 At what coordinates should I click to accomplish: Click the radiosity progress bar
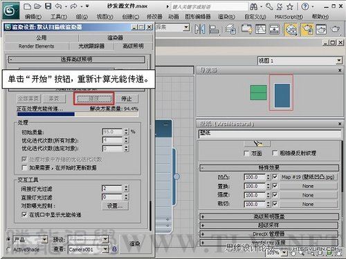(78, 114)
